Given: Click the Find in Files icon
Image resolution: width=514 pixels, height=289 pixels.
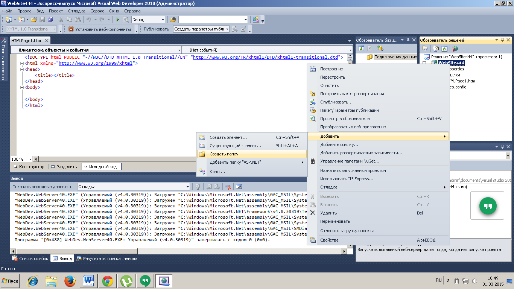Looking at the screenshot, I should [173, 20].
